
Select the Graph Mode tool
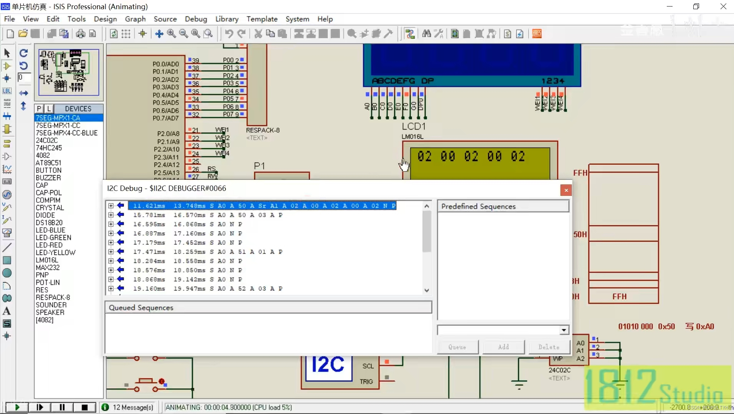pos(7,169)
